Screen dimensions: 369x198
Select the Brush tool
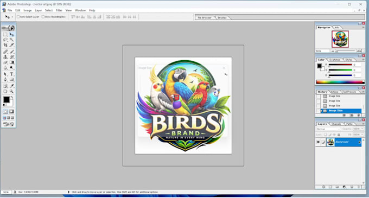pos(11,52)
